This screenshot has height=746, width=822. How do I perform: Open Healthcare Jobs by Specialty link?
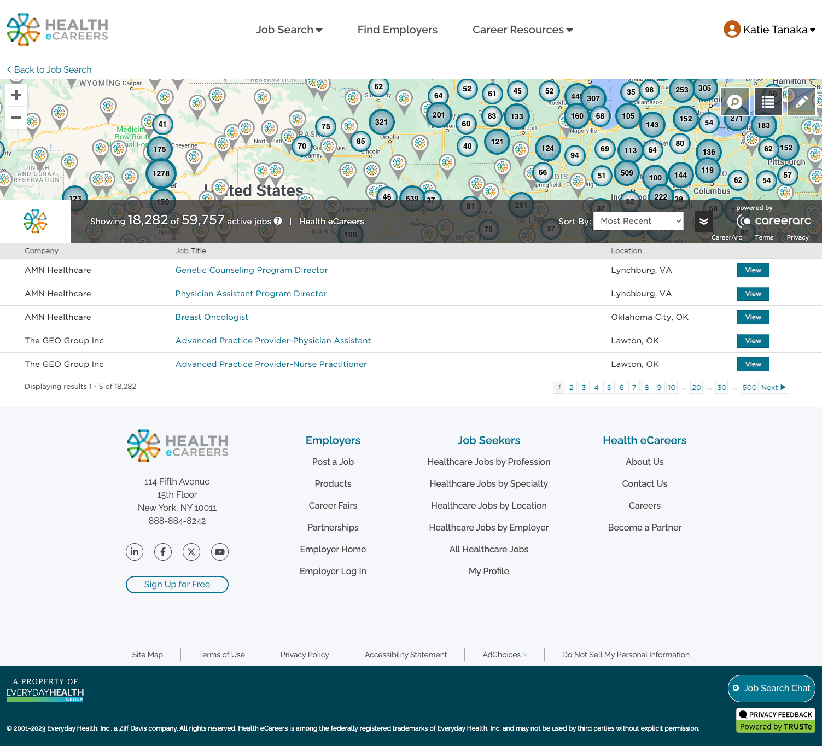[x=489, y=484]
